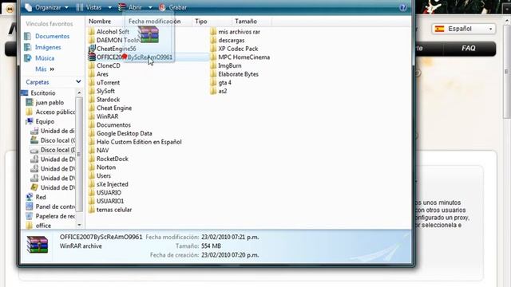Select the NAV folder icon
The height and width of the screenshot is (287, 511).
click(x=92, y=151)
